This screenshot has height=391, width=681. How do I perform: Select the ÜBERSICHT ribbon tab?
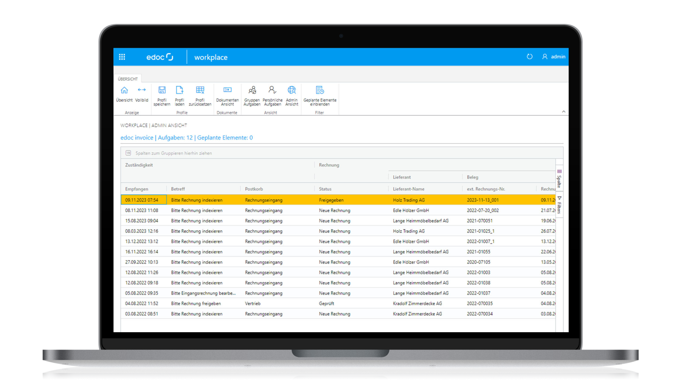pyautogui.click(x=128, y=79)
